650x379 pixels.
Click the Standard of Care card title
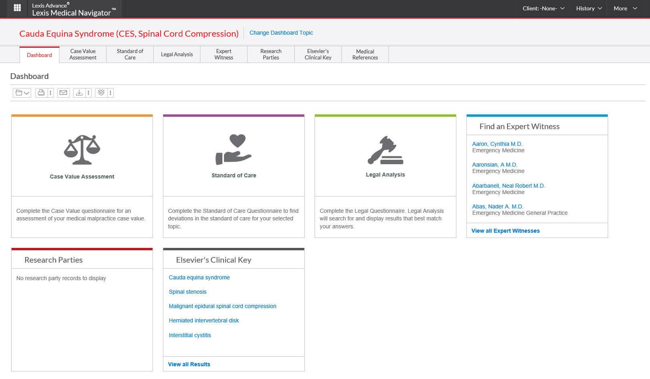pyautogui.click(x=234, y=175)
